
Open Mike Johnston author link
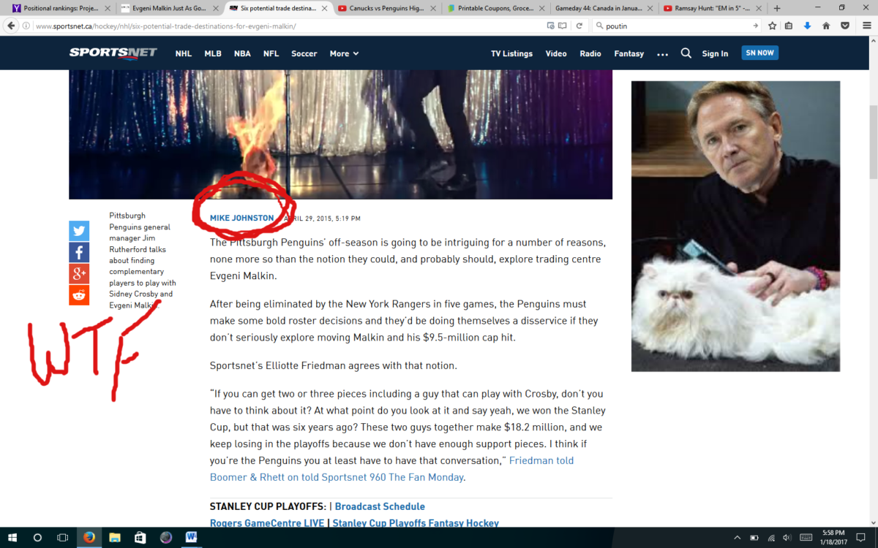(x=241, y=218)
